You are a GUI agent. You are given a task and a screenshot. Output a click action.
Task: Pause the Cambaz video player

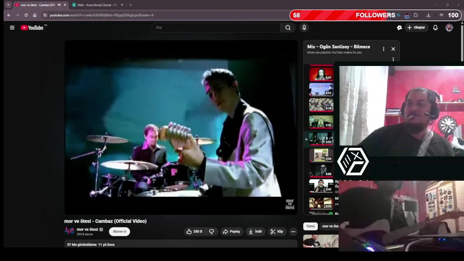pos(181,127)
